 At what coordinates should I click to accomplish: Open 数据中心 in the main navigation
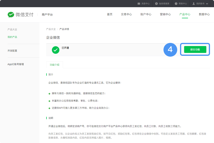(x=204, y=14)
